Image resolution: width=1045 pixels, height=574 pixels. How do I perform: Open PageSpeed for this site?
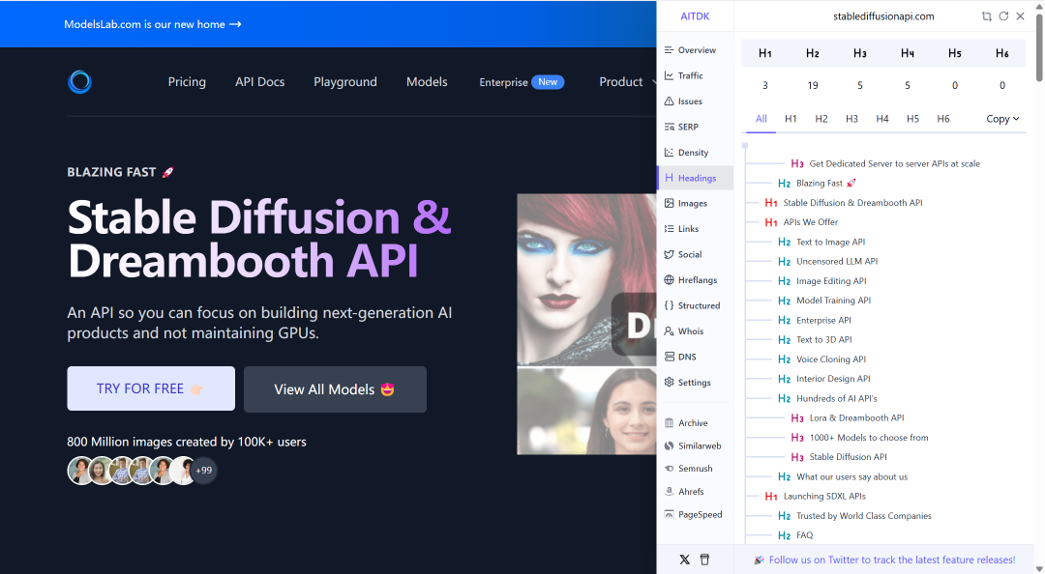click(x=694, y=514)
